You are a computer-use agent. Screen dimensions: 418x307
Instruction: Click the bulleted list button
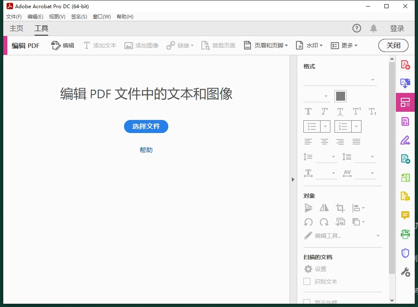312,126
